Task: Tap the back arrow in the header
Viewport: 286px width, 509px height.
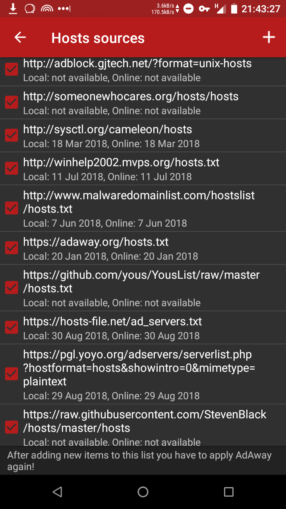Action: (x=20, y=37)
